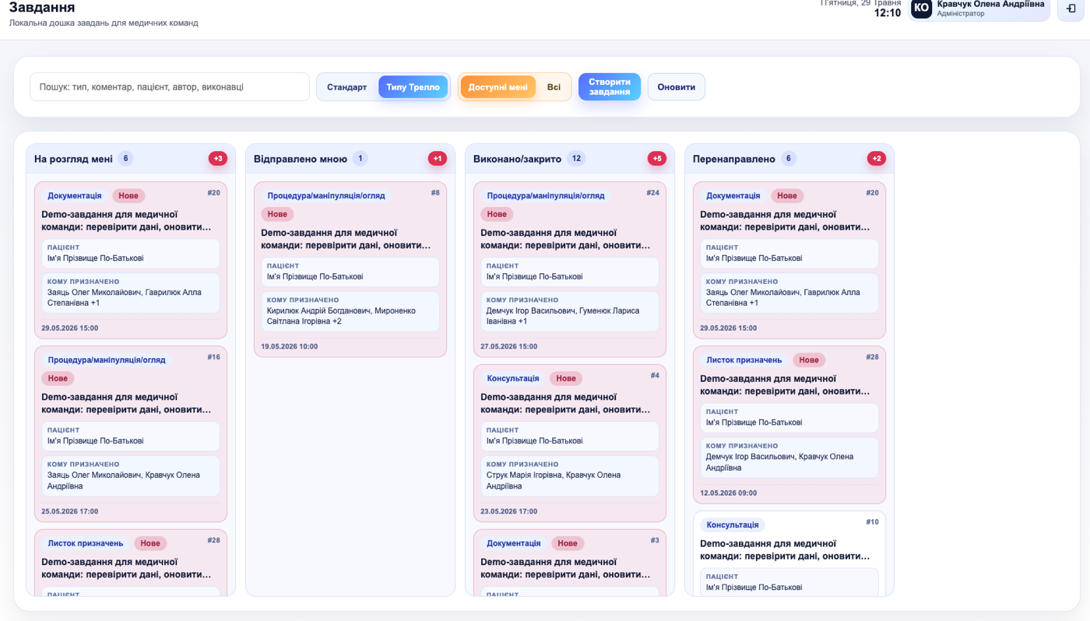Open task card #16 title
This screenshot has height=621, width=1090.
tap(126, 403)
